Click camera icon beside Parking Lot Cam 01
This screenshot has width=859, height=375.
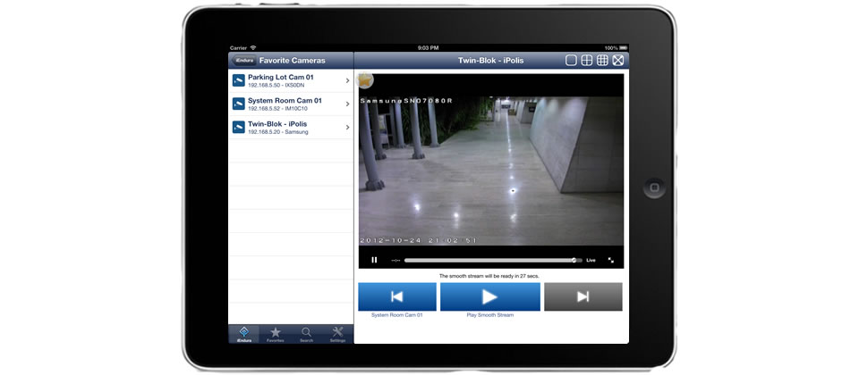point(238,80)
